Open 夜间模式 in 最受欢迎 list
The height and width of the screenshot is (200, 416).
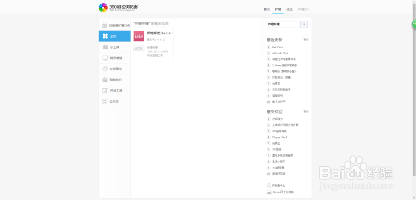pyautogui.click(x=277, y=119)
